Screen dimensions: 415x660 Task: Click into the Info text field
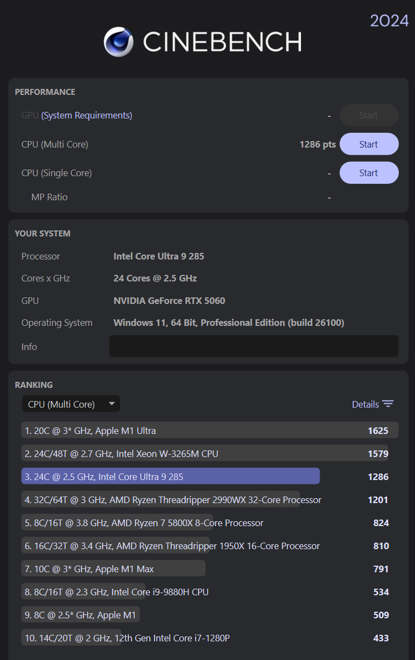pyautogui.click(x=253, y=346)
